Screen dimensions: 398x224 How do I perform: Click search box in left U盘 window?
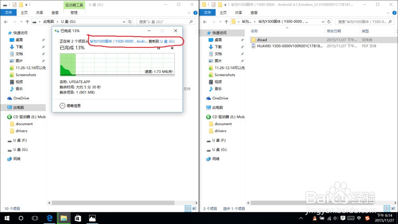[x=166, y=22]
